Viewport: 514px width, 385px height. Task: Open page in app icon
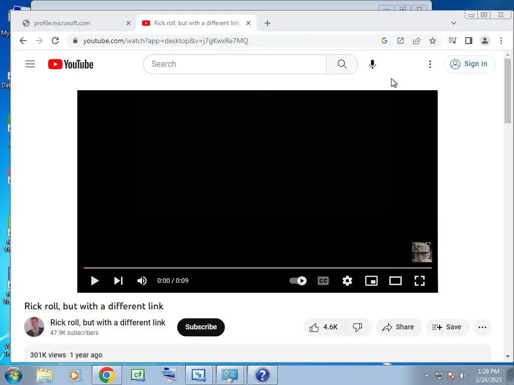coord(401,41)
